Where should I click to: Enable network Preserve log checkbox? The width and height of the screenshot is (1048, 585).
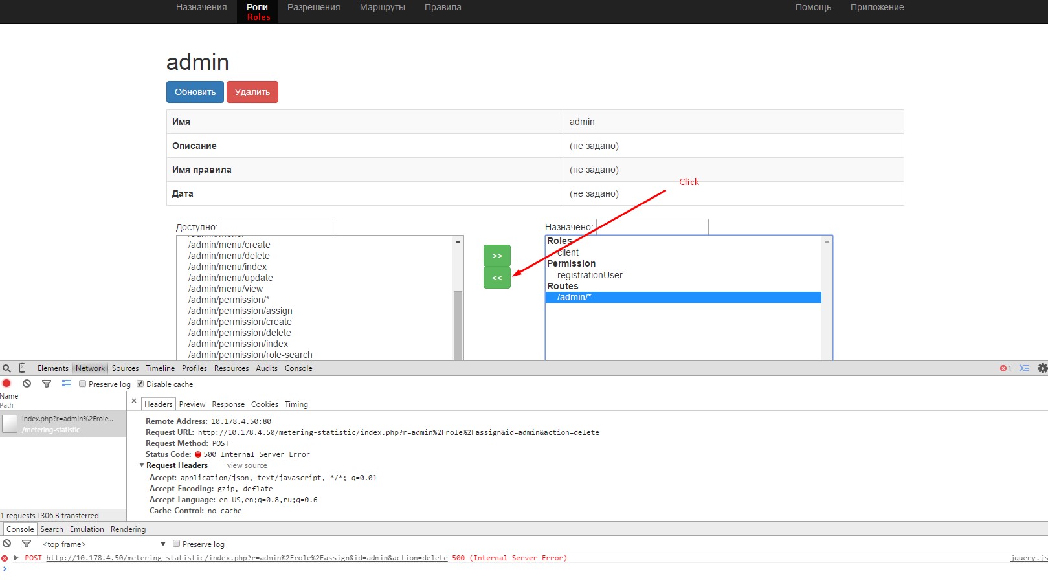point(82,384)
